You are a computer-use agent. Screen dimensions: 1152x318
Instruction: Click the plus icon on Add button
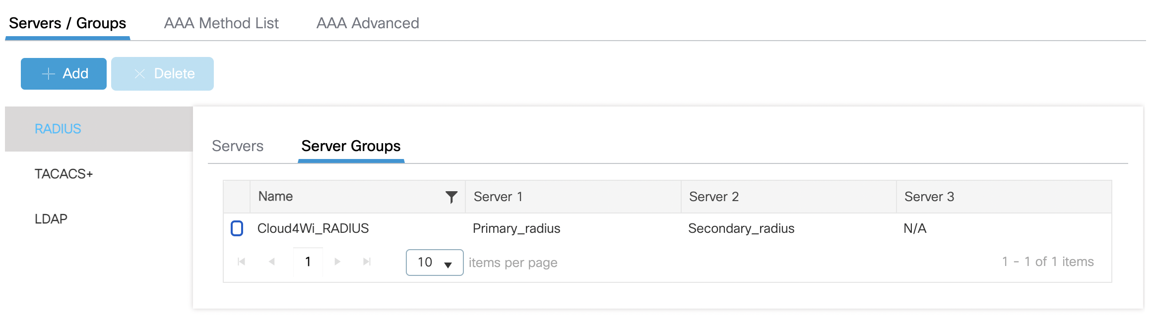pos(49,74)
